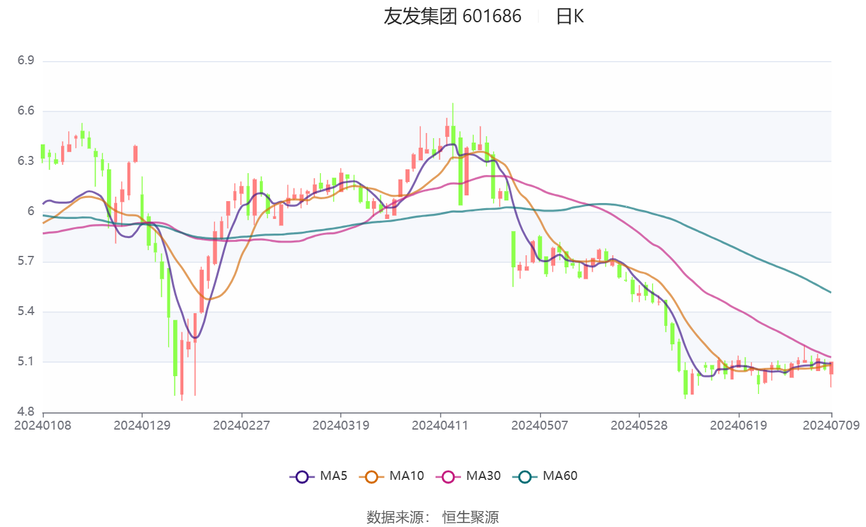
Task: Click the purple MA5 legend circle marker
Action: point(302,476)
